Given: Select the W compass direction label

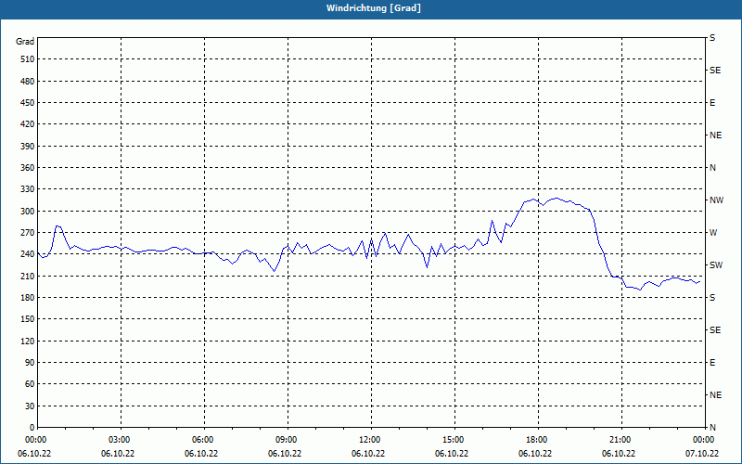Looking at the screenshot, I should pos(713,233).
